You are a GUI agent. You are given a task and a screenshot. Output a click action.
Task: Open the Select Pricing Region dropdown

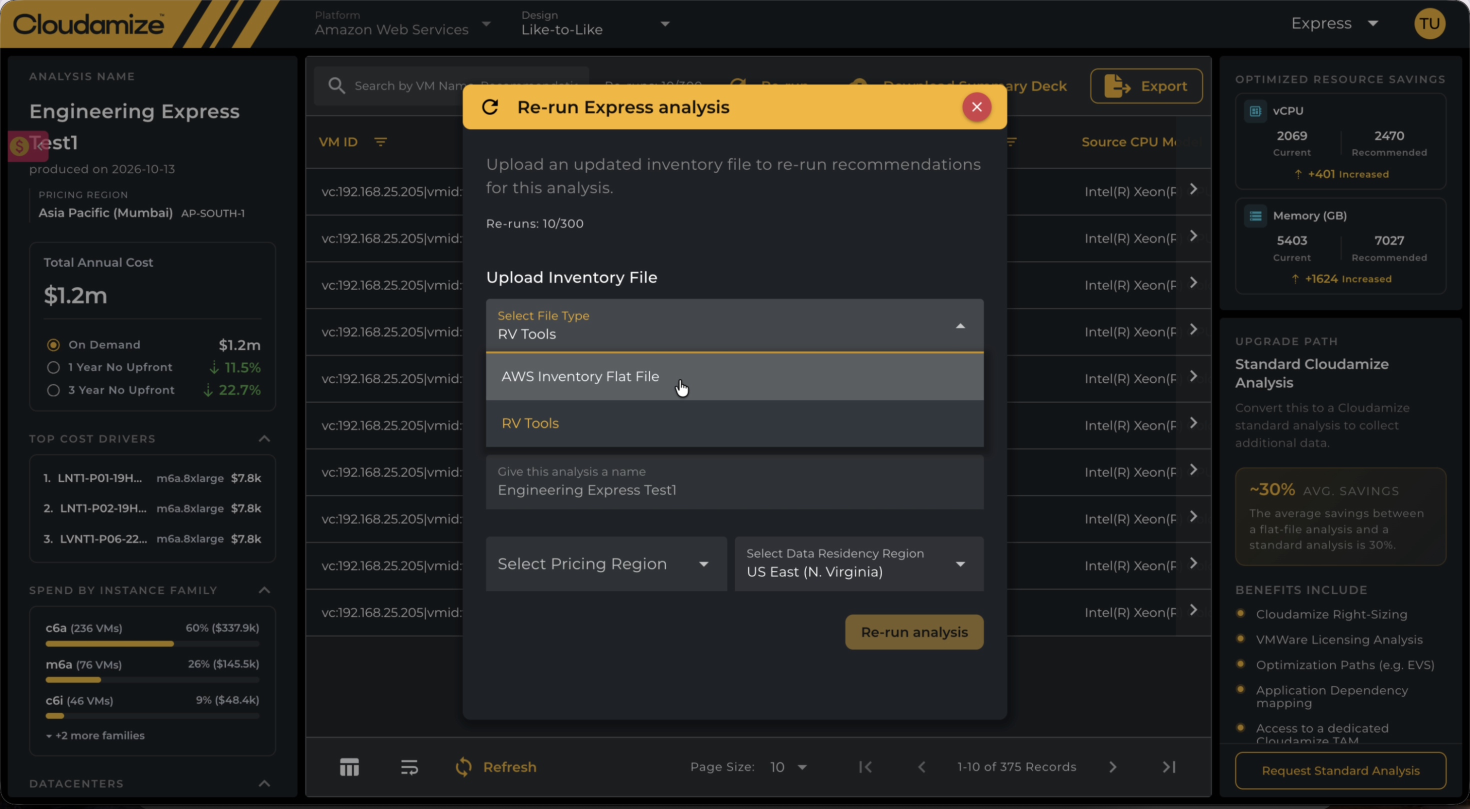click(606, 563)
